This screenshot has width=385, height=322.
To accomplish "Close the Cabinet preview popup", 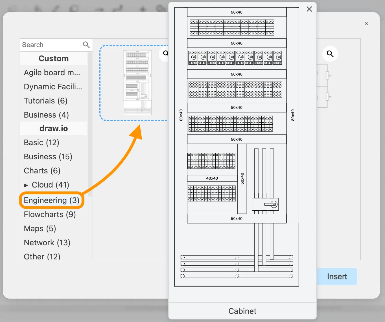I will [309, 9].
